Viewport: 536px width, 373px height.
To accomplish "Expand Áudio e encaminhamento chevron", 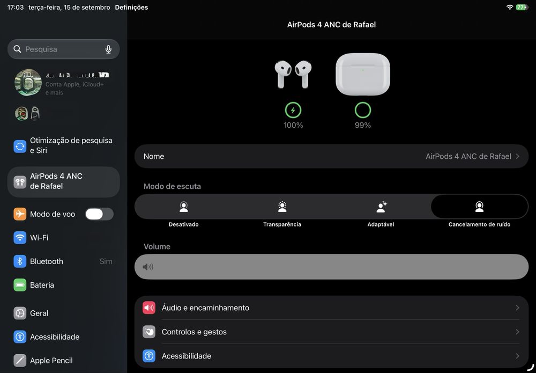I will (x=518, y=308).
